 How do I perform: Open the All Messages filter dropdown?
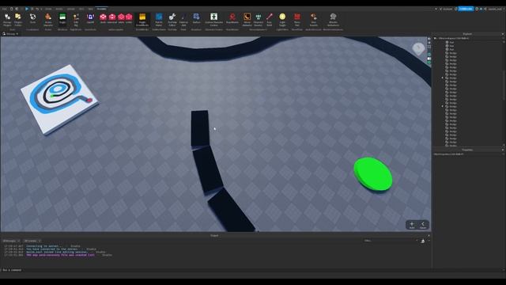[x=11, y=241]
